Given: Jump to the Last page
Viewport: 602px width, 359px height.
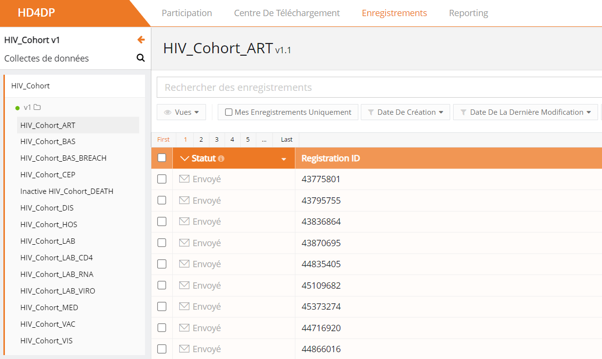Looking at the screenshot, I should (x=287, y=140).
